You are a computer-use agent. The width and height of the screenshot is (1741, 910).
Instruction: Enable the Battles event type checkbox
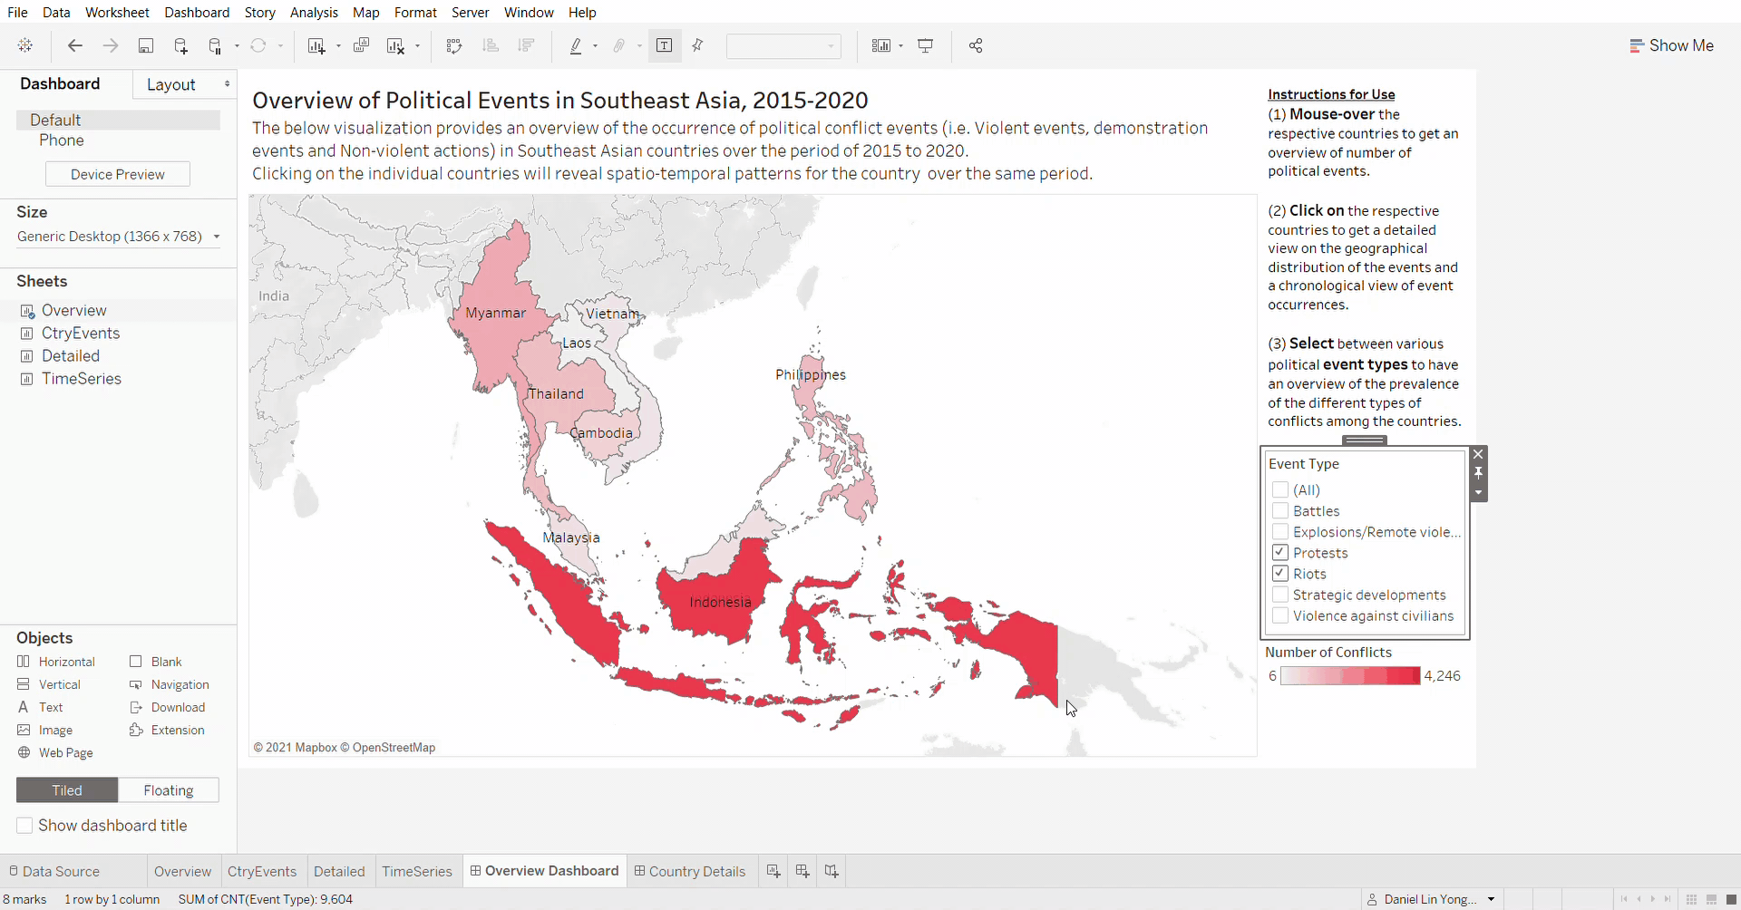(x=1280, y=511)
